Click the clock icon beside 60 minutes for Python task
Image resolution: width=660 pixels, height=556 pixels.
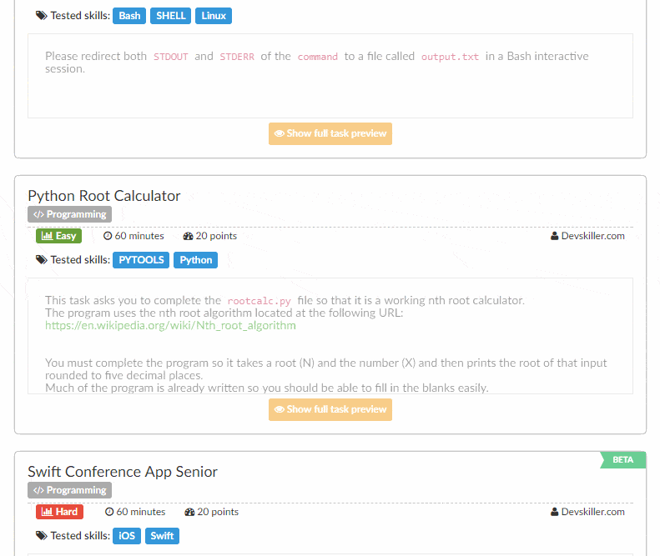(x=108, y=236)
